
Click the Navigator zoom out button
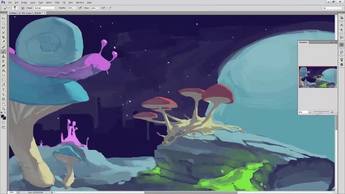(310, 112)
